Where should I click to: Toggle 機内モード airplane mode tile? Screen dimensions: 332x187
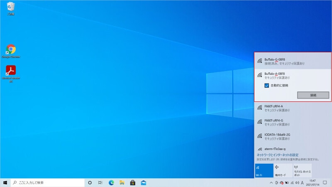coord(283,170)
